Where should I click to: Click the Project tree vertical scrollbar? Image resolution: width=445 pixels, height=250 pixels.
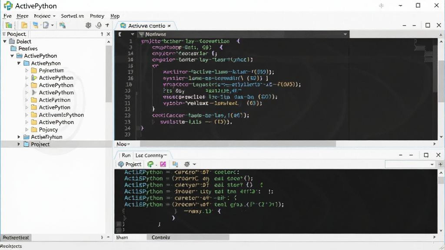[x=109, y=73]
